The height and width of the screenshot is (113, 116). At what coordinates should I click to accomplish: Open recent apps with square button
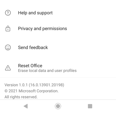90,106
